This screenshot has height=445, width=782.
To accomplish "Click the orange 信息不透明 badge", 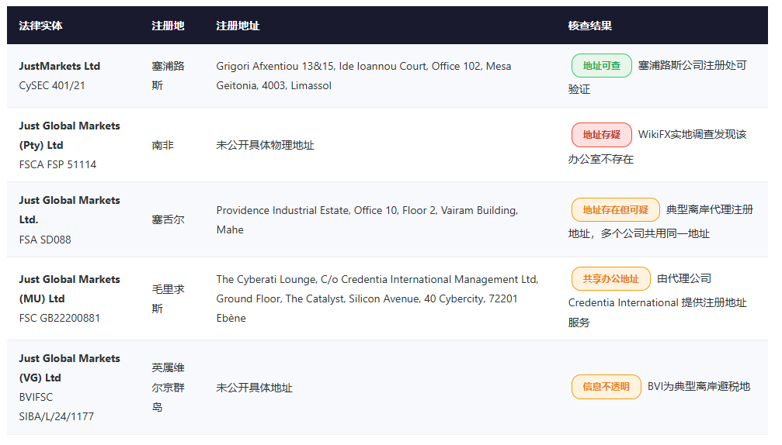I will [x=606, y=387].
